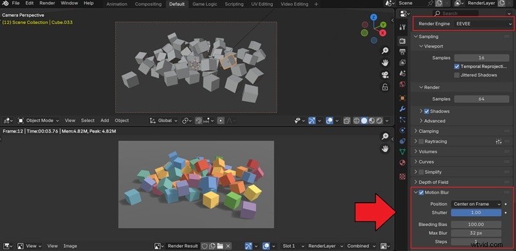Enable Jittered Shadows checkbox
Viewport: 516px width, 251px height.
(457, 75)
